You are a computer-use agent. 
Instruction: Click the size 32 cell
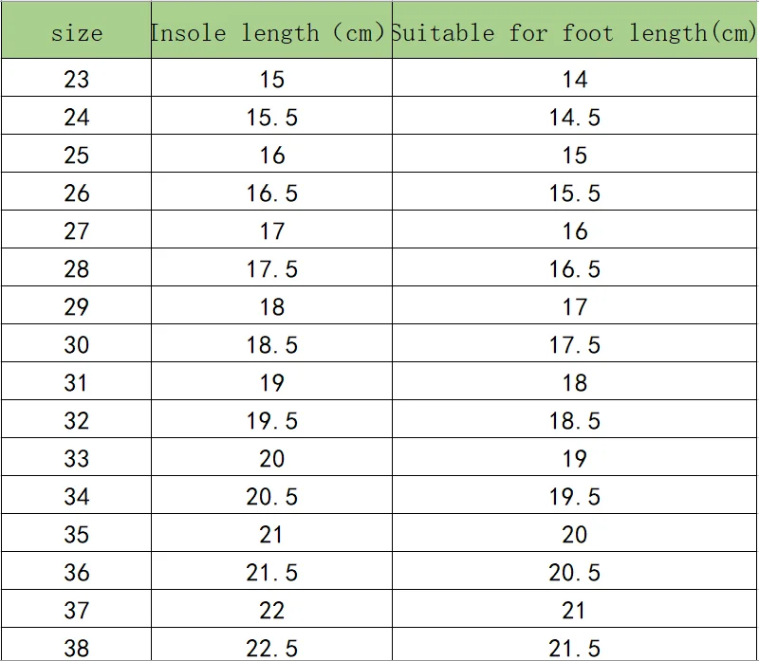pos(77,420)
